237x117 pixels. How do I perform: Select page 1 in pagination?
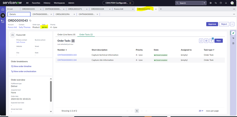click(x=137, y=111)
